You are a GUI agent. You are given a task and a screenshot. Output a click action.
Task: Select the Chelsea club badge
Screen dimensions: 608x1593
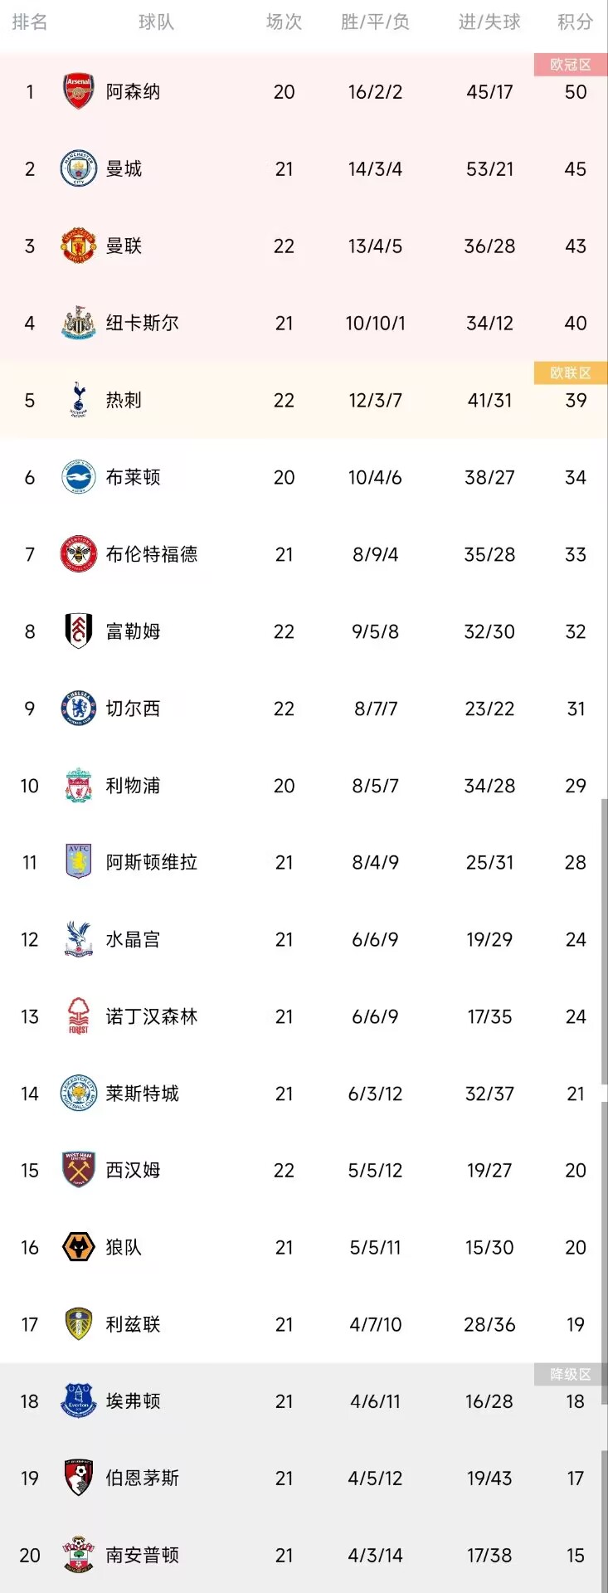tap(79, 708)
